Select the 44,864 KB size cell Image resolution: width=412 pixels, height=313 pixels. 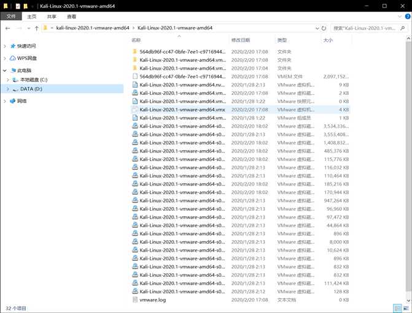[338, 225]
